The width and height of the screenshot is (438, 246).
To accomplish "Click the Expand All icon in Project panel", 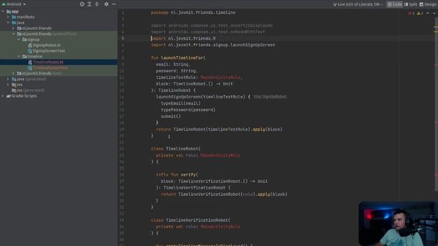I will 90,4.
